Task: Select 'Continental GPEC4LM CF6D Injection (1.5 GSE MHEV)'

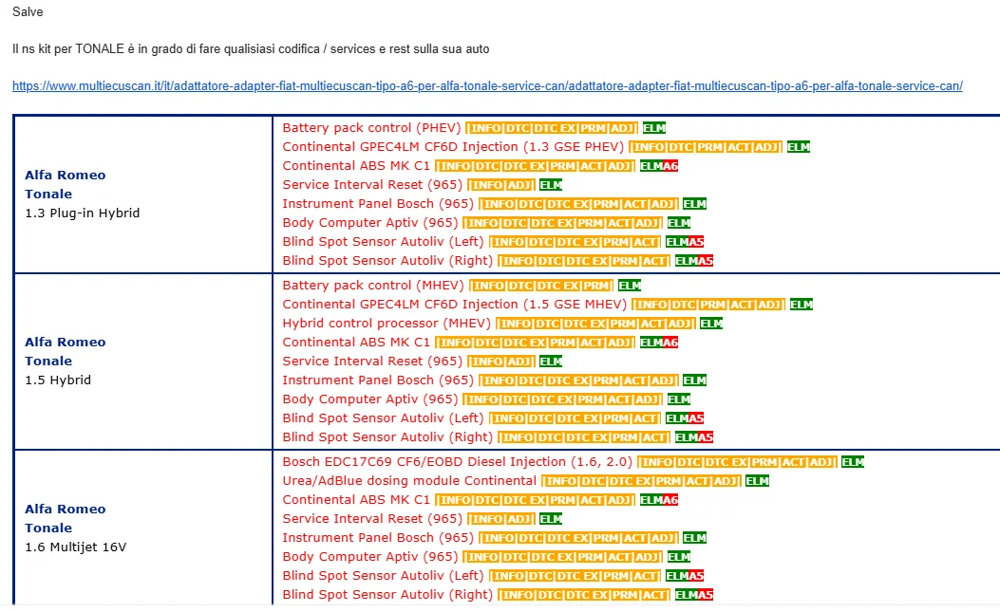Action: 455,304
